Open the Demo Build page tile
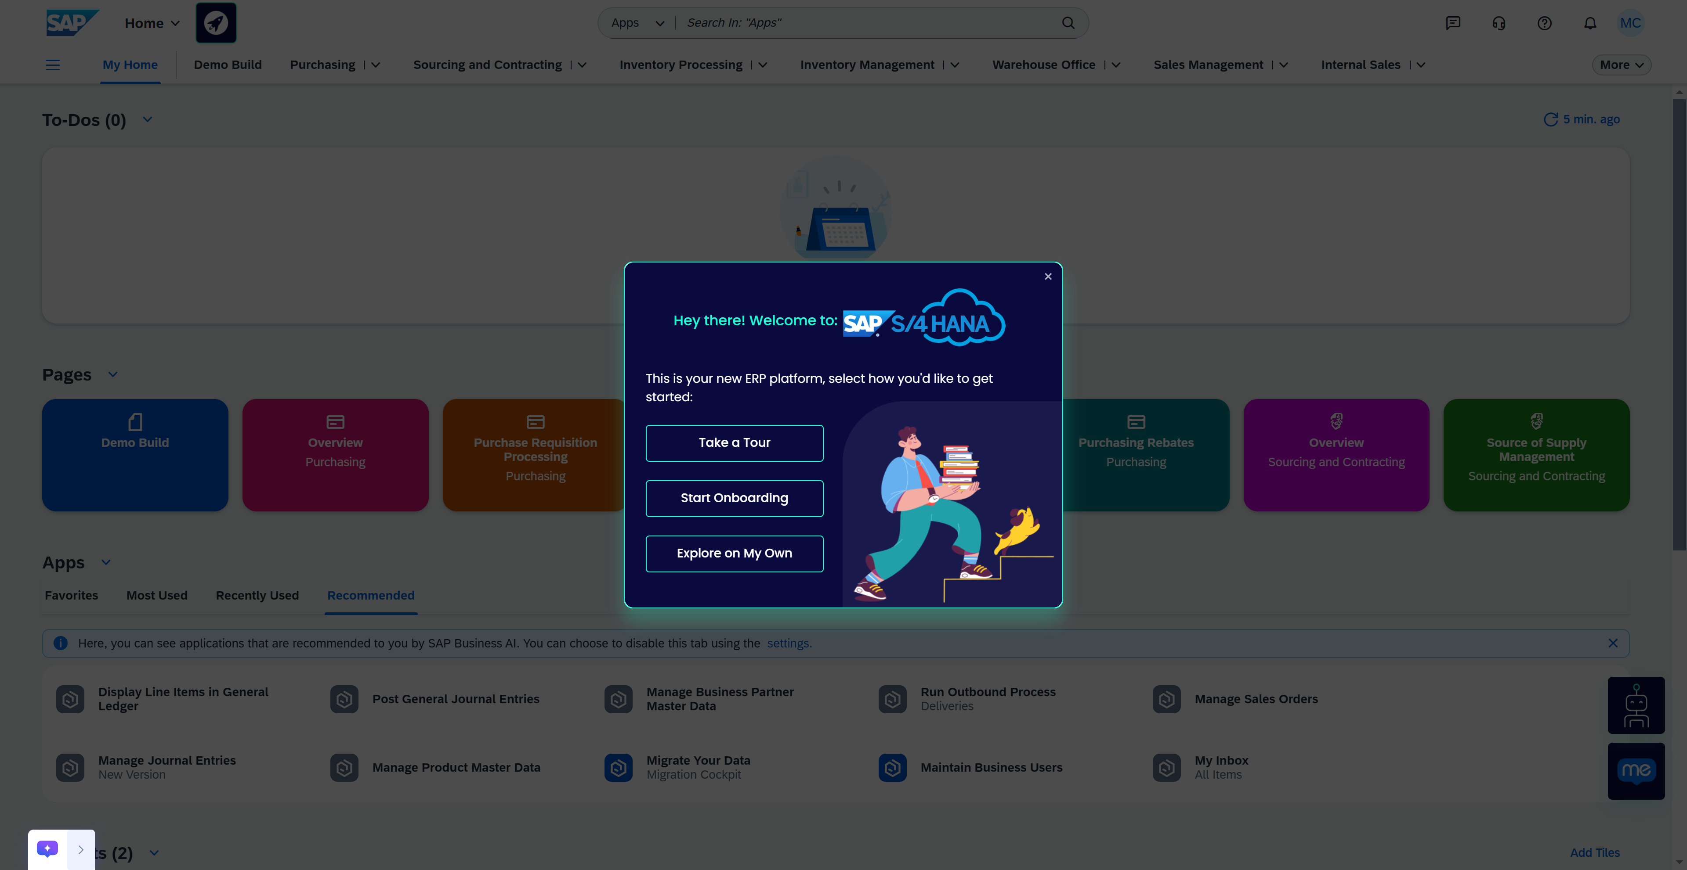This screenshot has width=1687, height=870. [x=136, y=455]
